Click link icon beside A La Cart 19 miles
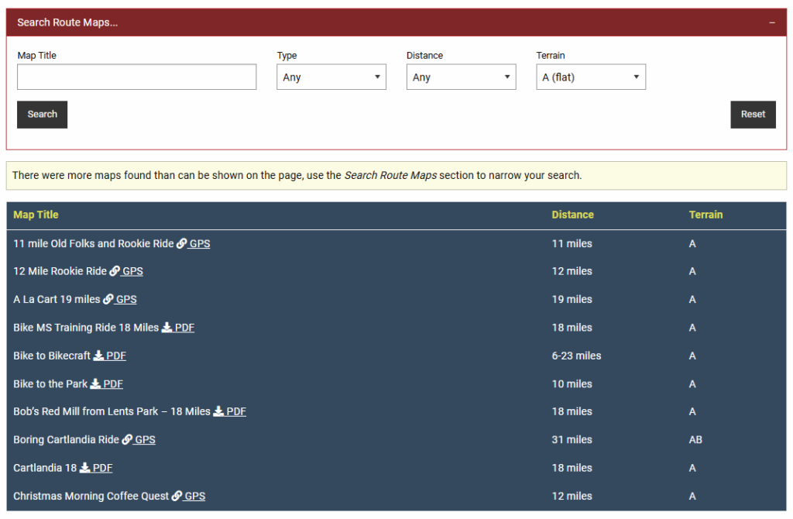Image resolution: width=793 pixels, height=519 pixels. click(108, 300)
